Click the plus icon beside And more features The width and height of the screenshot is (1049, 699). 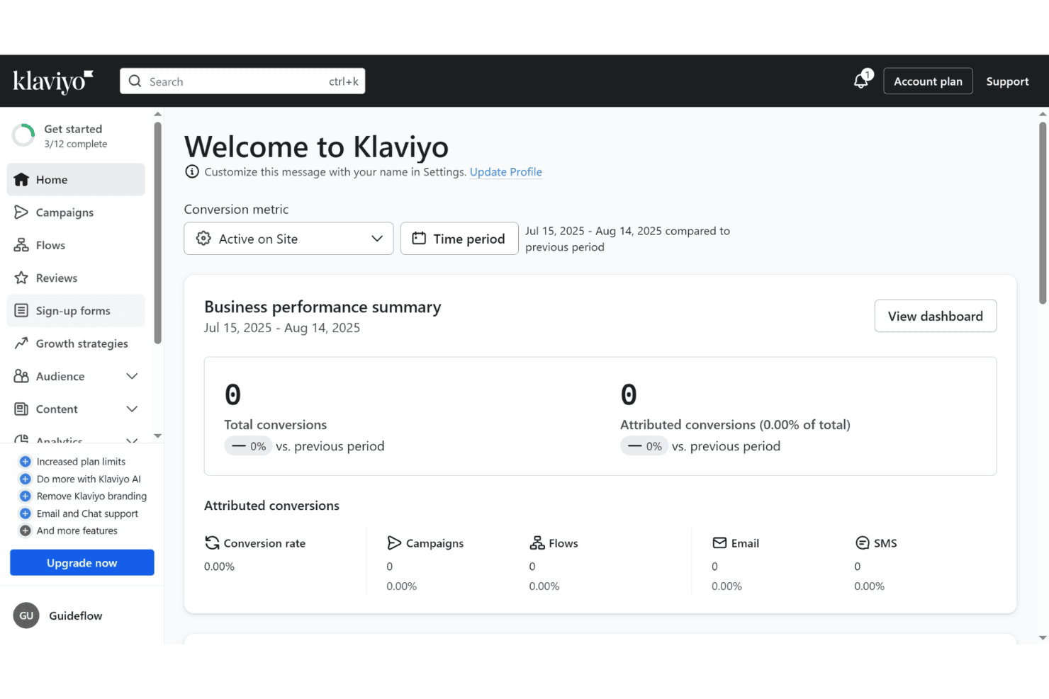point(26,530)
